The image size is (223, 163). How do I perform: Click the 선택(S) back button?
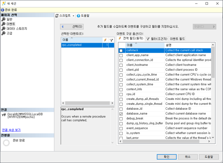pos(72,27)
